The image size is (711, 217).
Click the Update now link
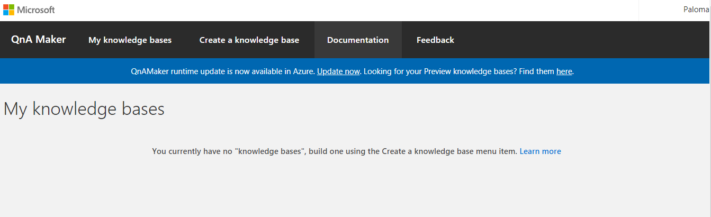pyautogui.click(x=338, y=71)
